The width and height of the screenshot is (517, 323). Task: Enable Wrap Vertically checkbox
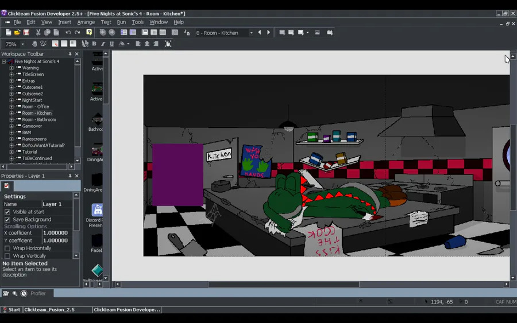pyautogui.click(x=7, y=256)
